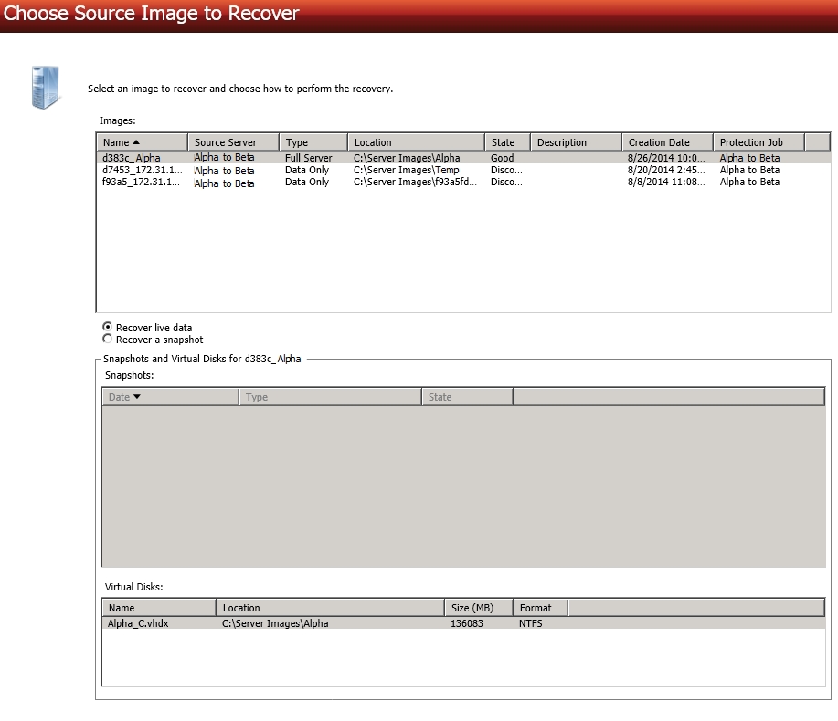Sort images by Location column header

[x=416, y=142]
